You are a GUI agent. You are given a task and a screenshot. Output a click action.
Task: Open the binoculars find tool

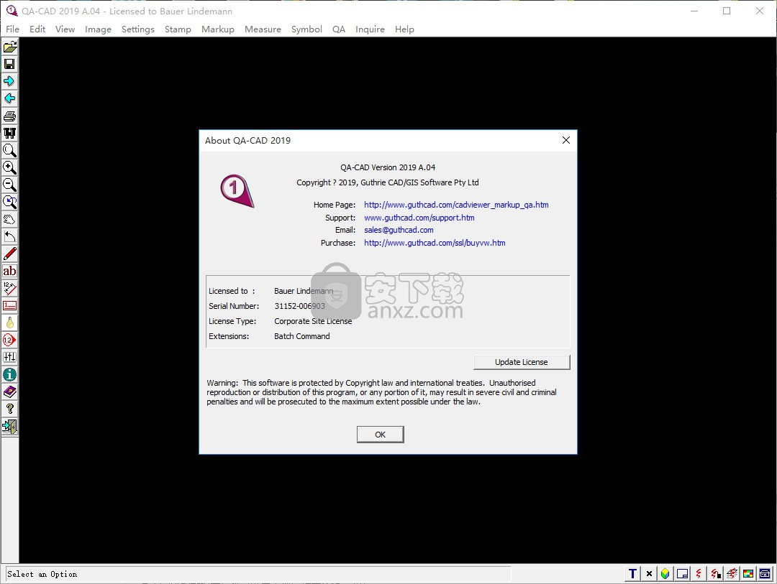click(10, 133)
